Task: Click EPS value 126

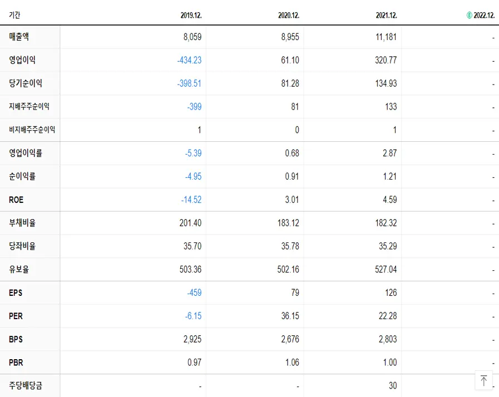Action: tap(391, 292)
